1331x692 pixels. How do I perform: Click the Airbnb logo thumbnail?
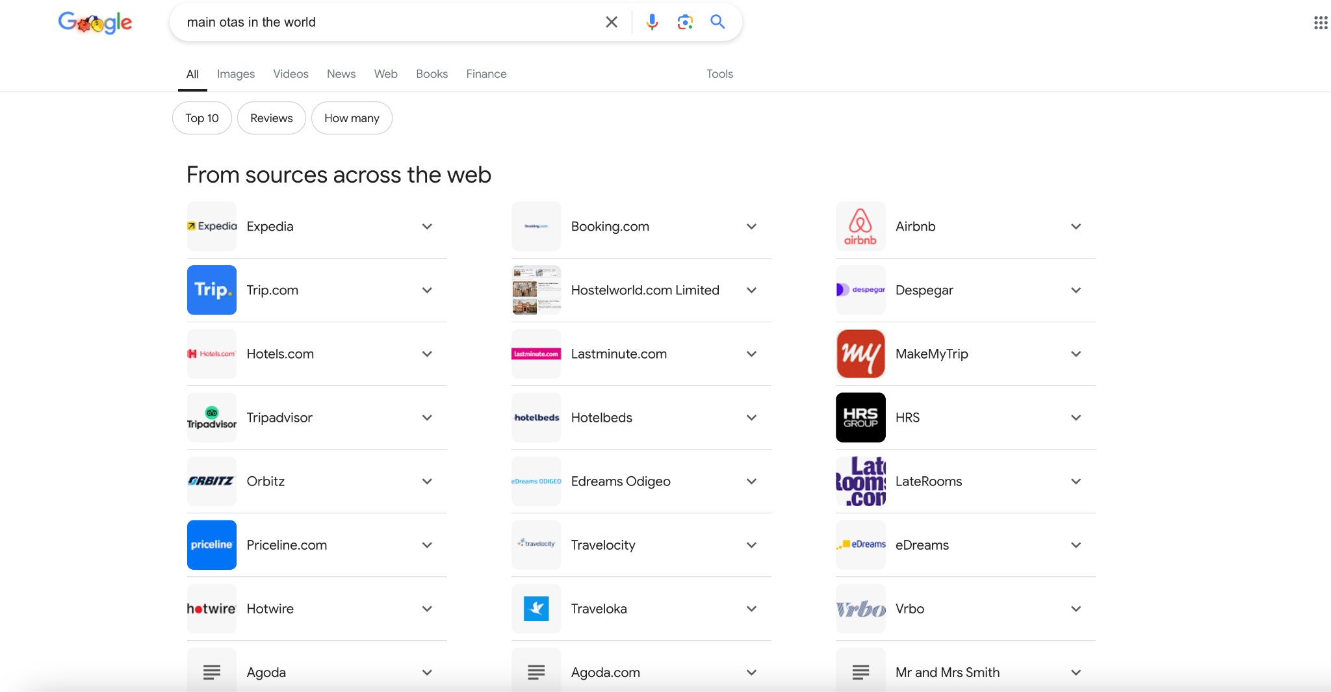tap(860, 226)
